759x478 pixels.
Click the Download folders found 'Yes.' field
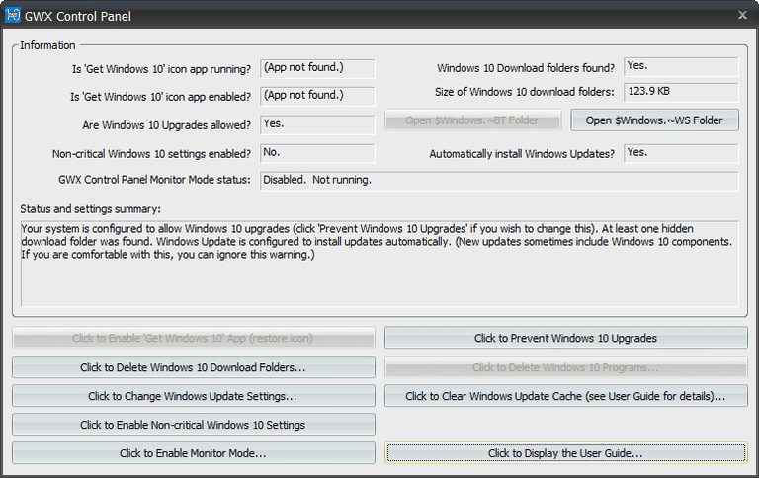681,67
